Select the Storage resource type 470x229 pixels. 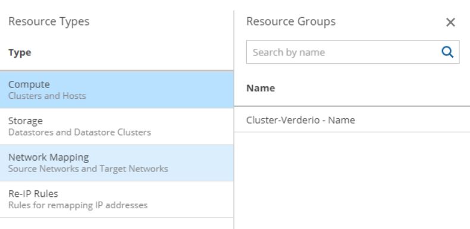[117, 126]
